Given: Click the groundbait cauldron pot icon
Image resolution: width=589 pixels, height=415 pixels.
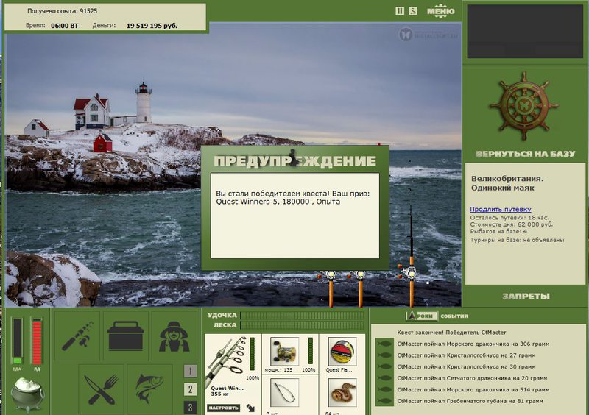Looking at the screenshot, I should pyautogui.click(x=27, y=394).
